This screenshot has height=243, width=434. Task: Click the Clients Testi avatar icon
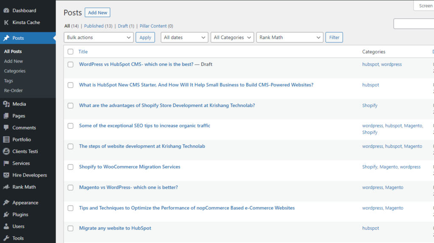click(6, 151)
